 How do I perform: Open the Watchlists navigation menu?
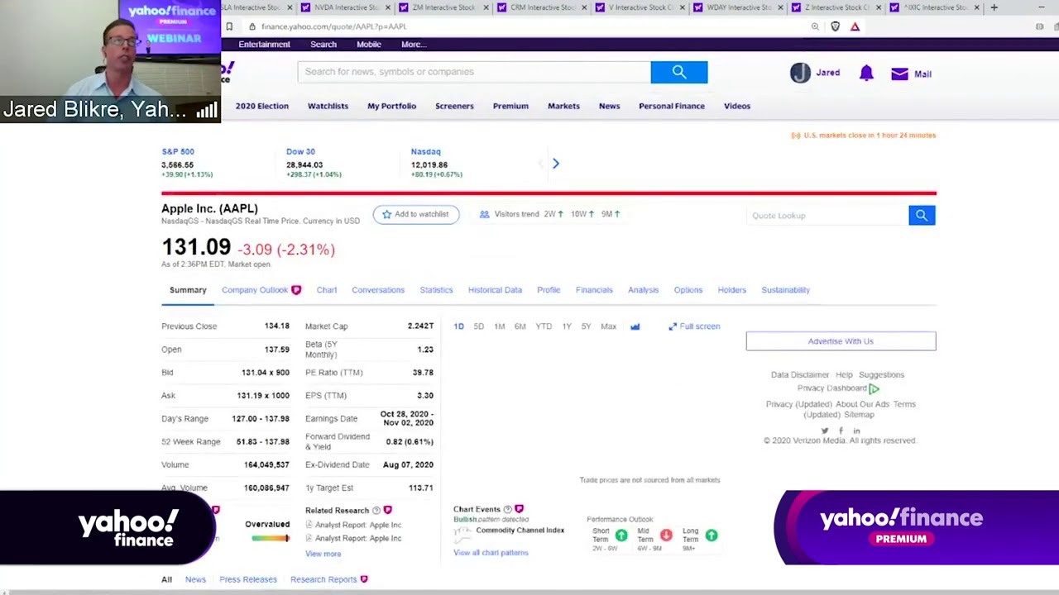coord(328,106)
